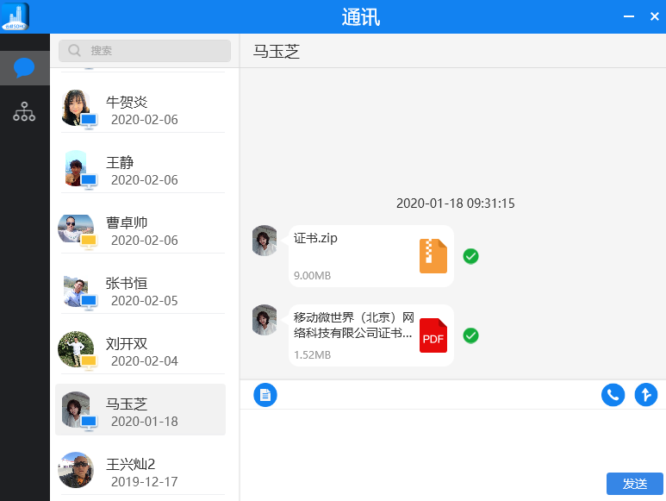Click 曹卓帅's yellow computer status icon
Screen dimensions: 666x501
tap(89, 241)
